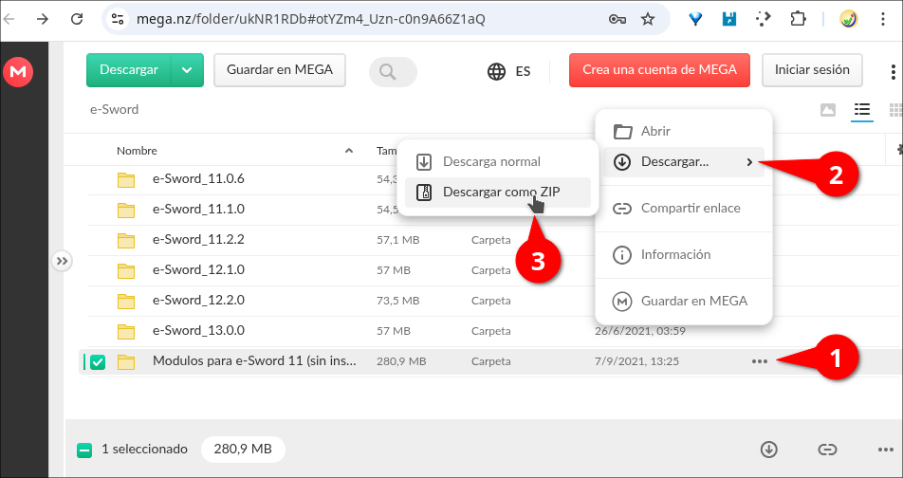Select Guardar en MEGA in context menu
Viewport: 903px width, 478px height.
683,301
